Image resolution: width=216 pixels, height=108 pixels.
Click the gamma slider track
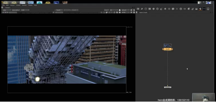(81, 13)
